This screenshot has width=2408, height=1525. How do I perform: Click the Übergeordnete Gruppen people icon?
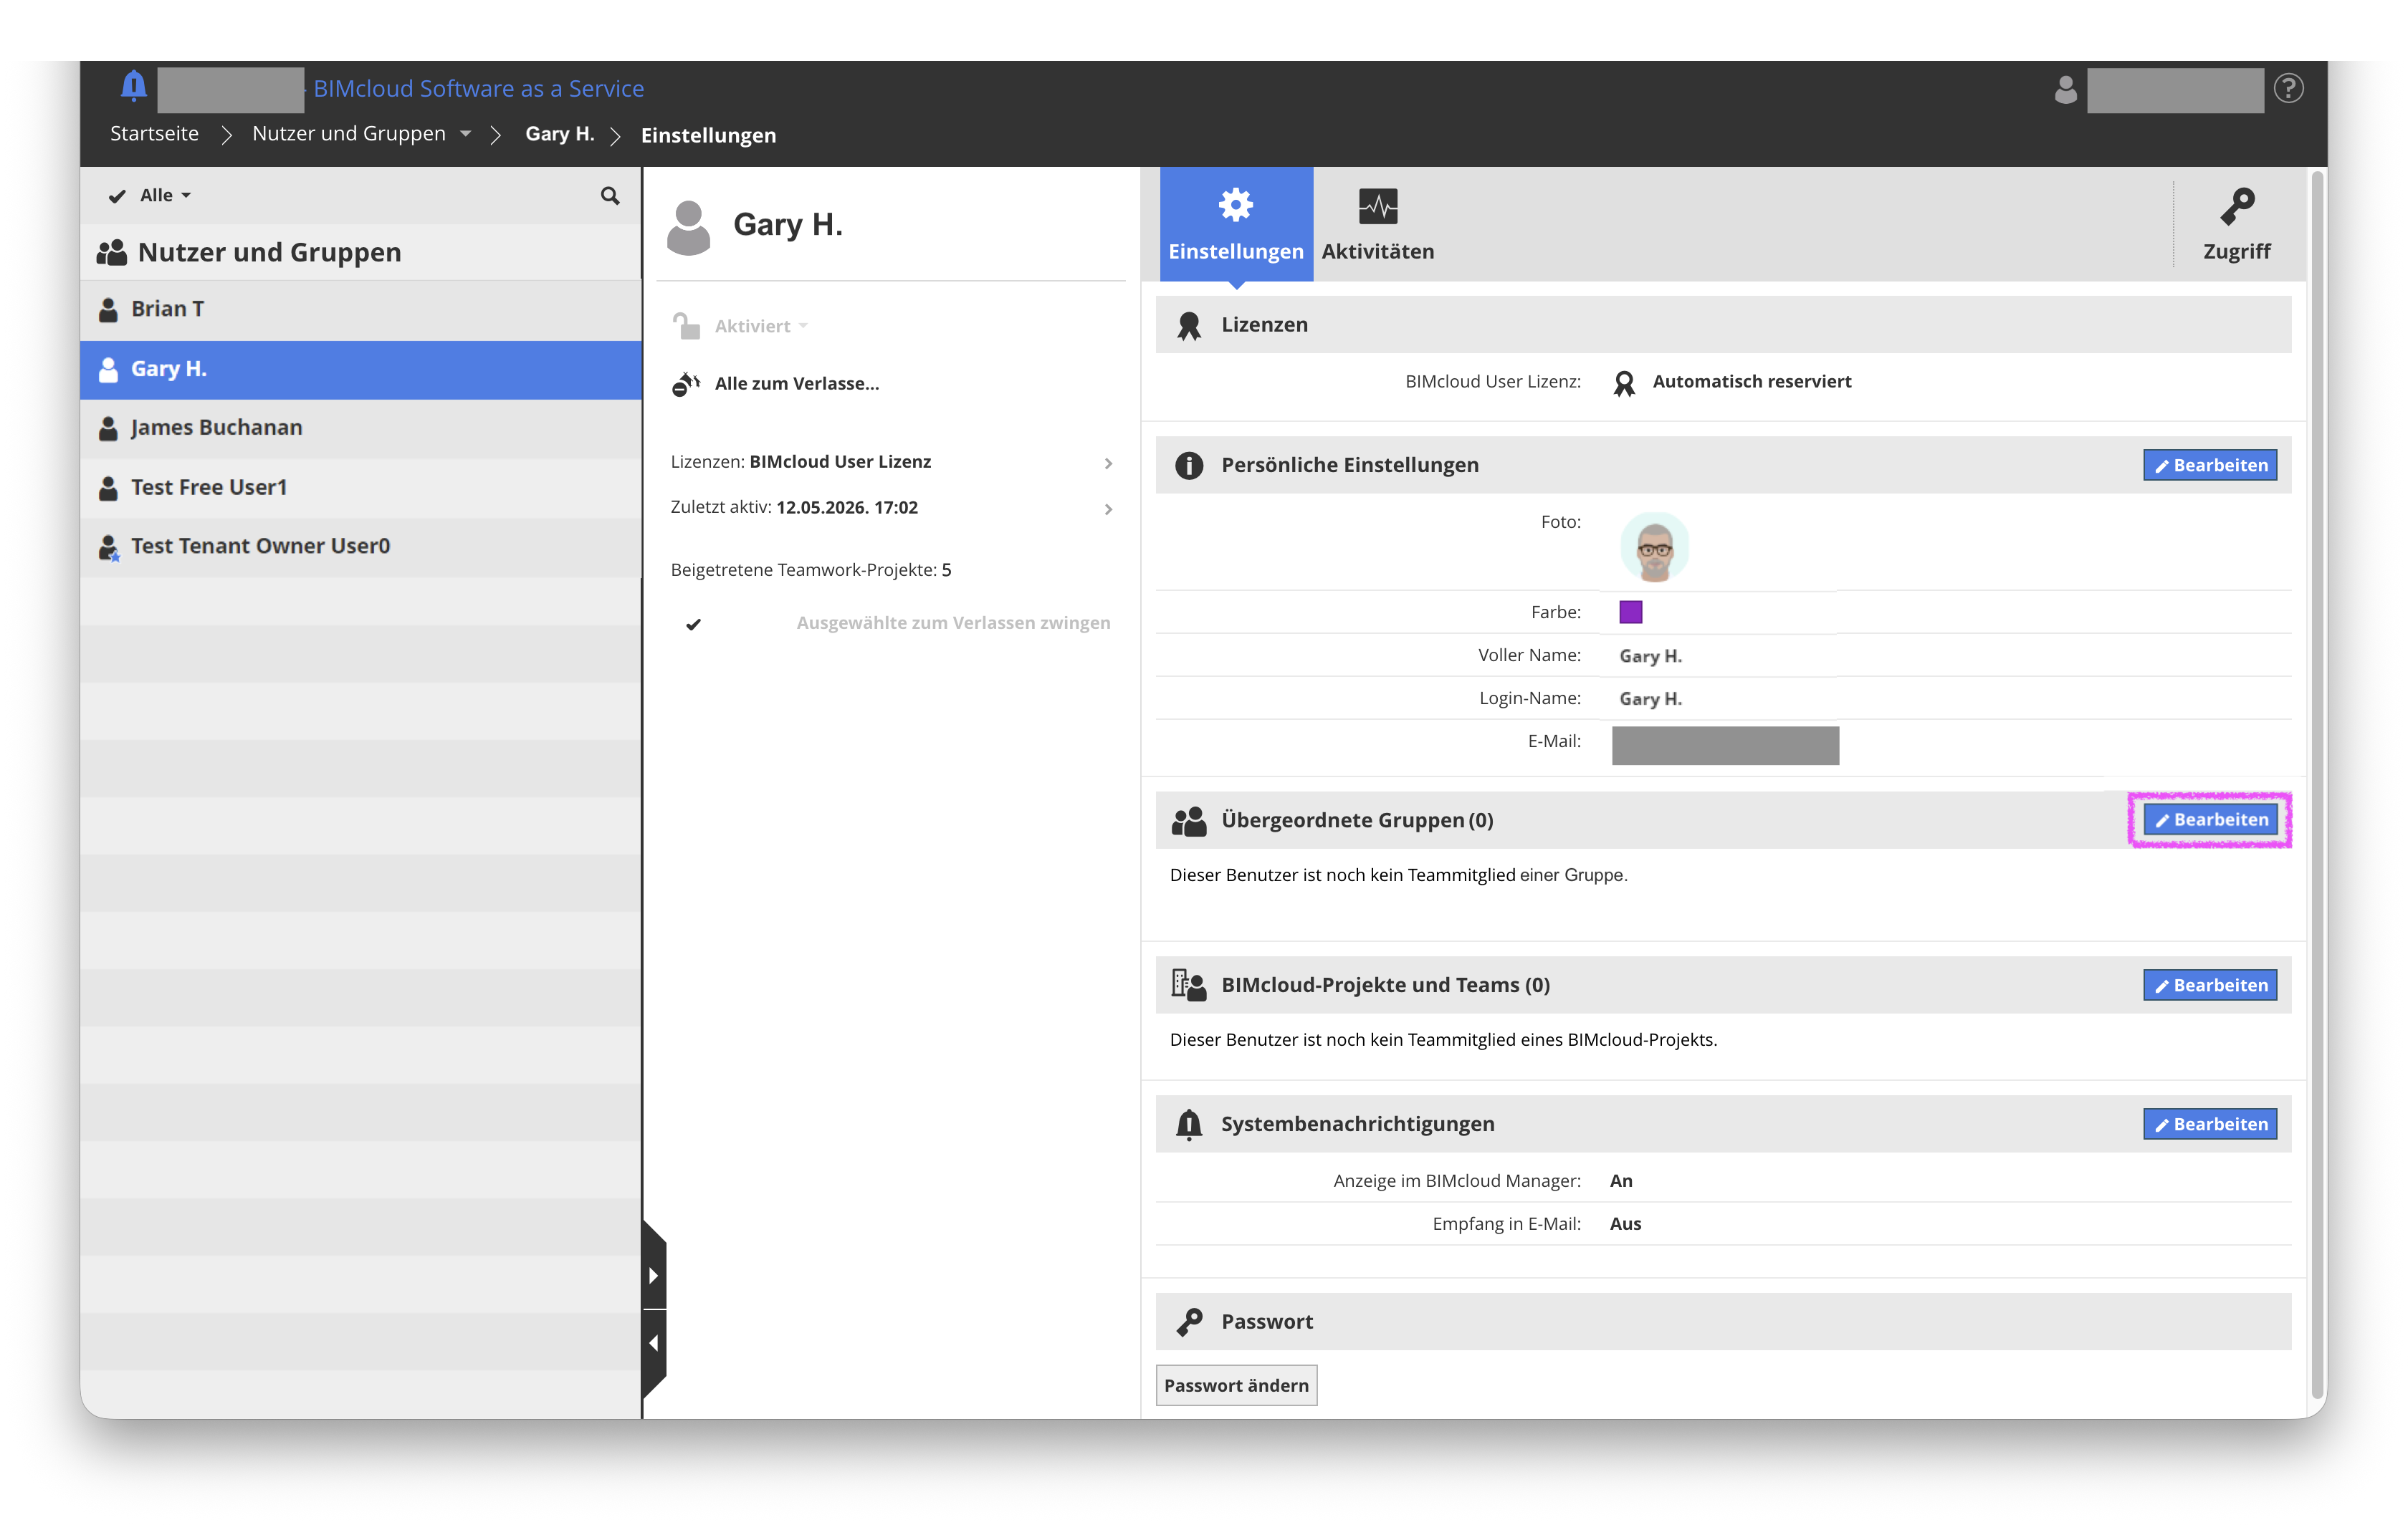[x=1189, y=822]
